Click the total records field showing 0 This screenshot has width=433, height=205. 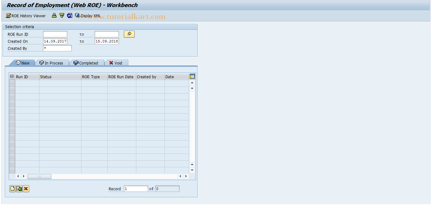click(167, 189)
